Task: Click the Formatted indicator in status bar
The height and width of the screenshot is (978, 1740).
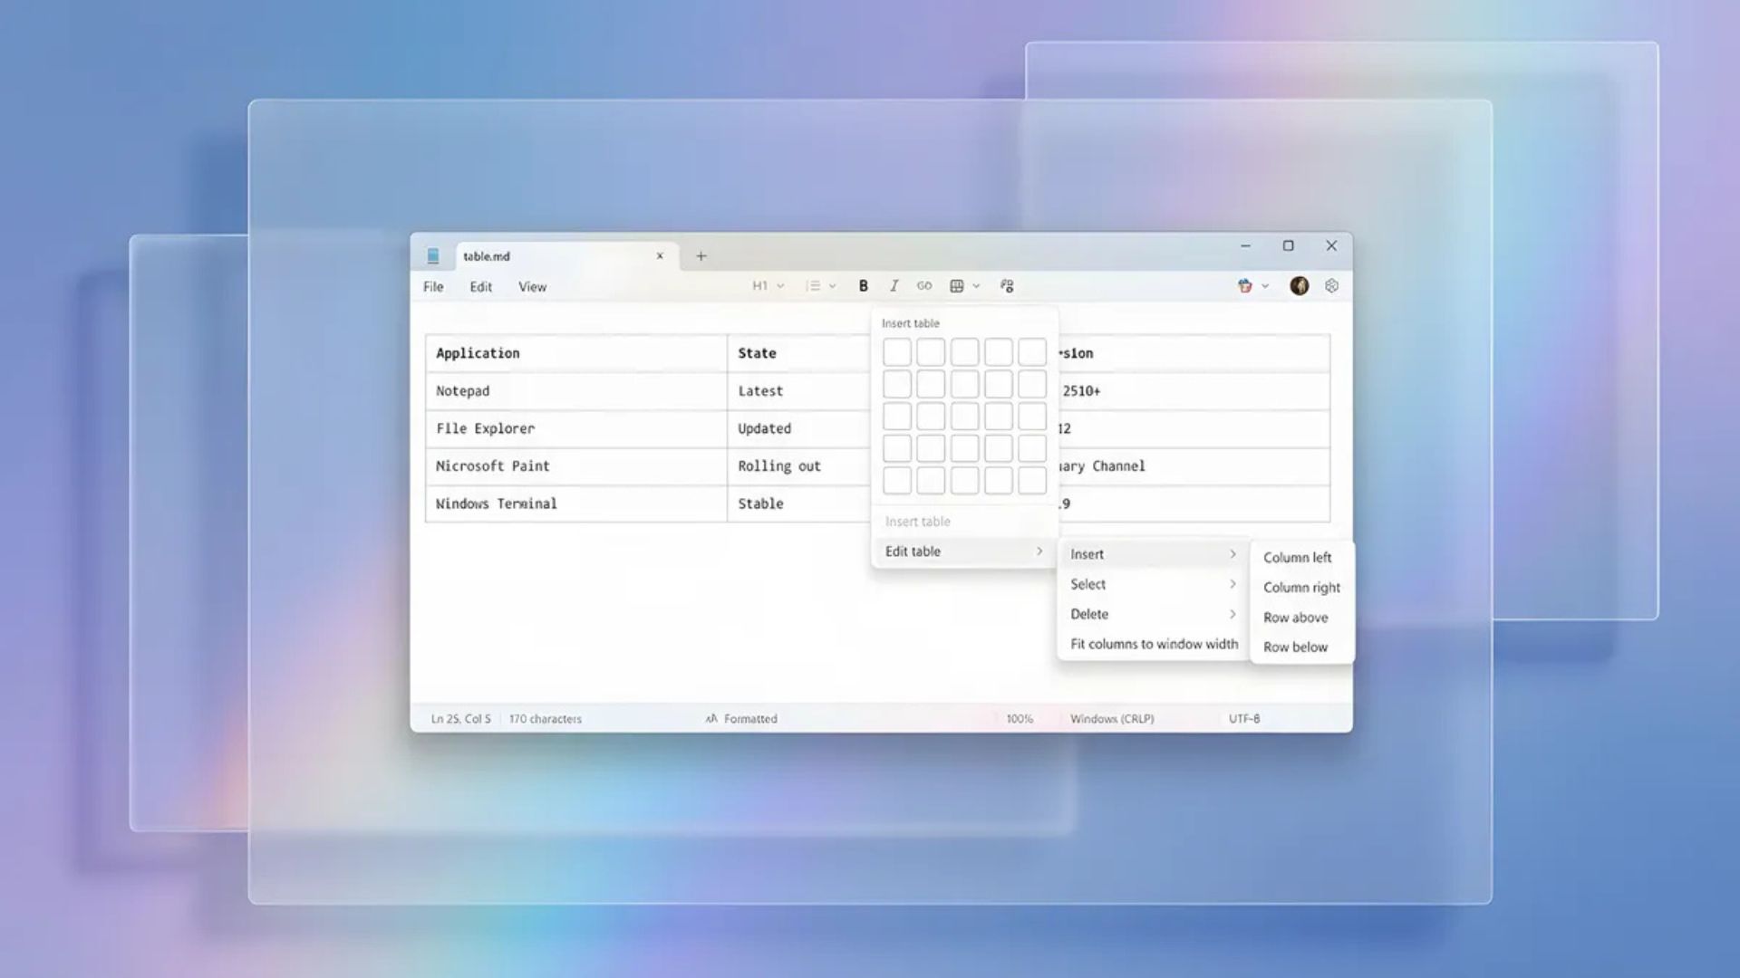Action: (749, 718)
